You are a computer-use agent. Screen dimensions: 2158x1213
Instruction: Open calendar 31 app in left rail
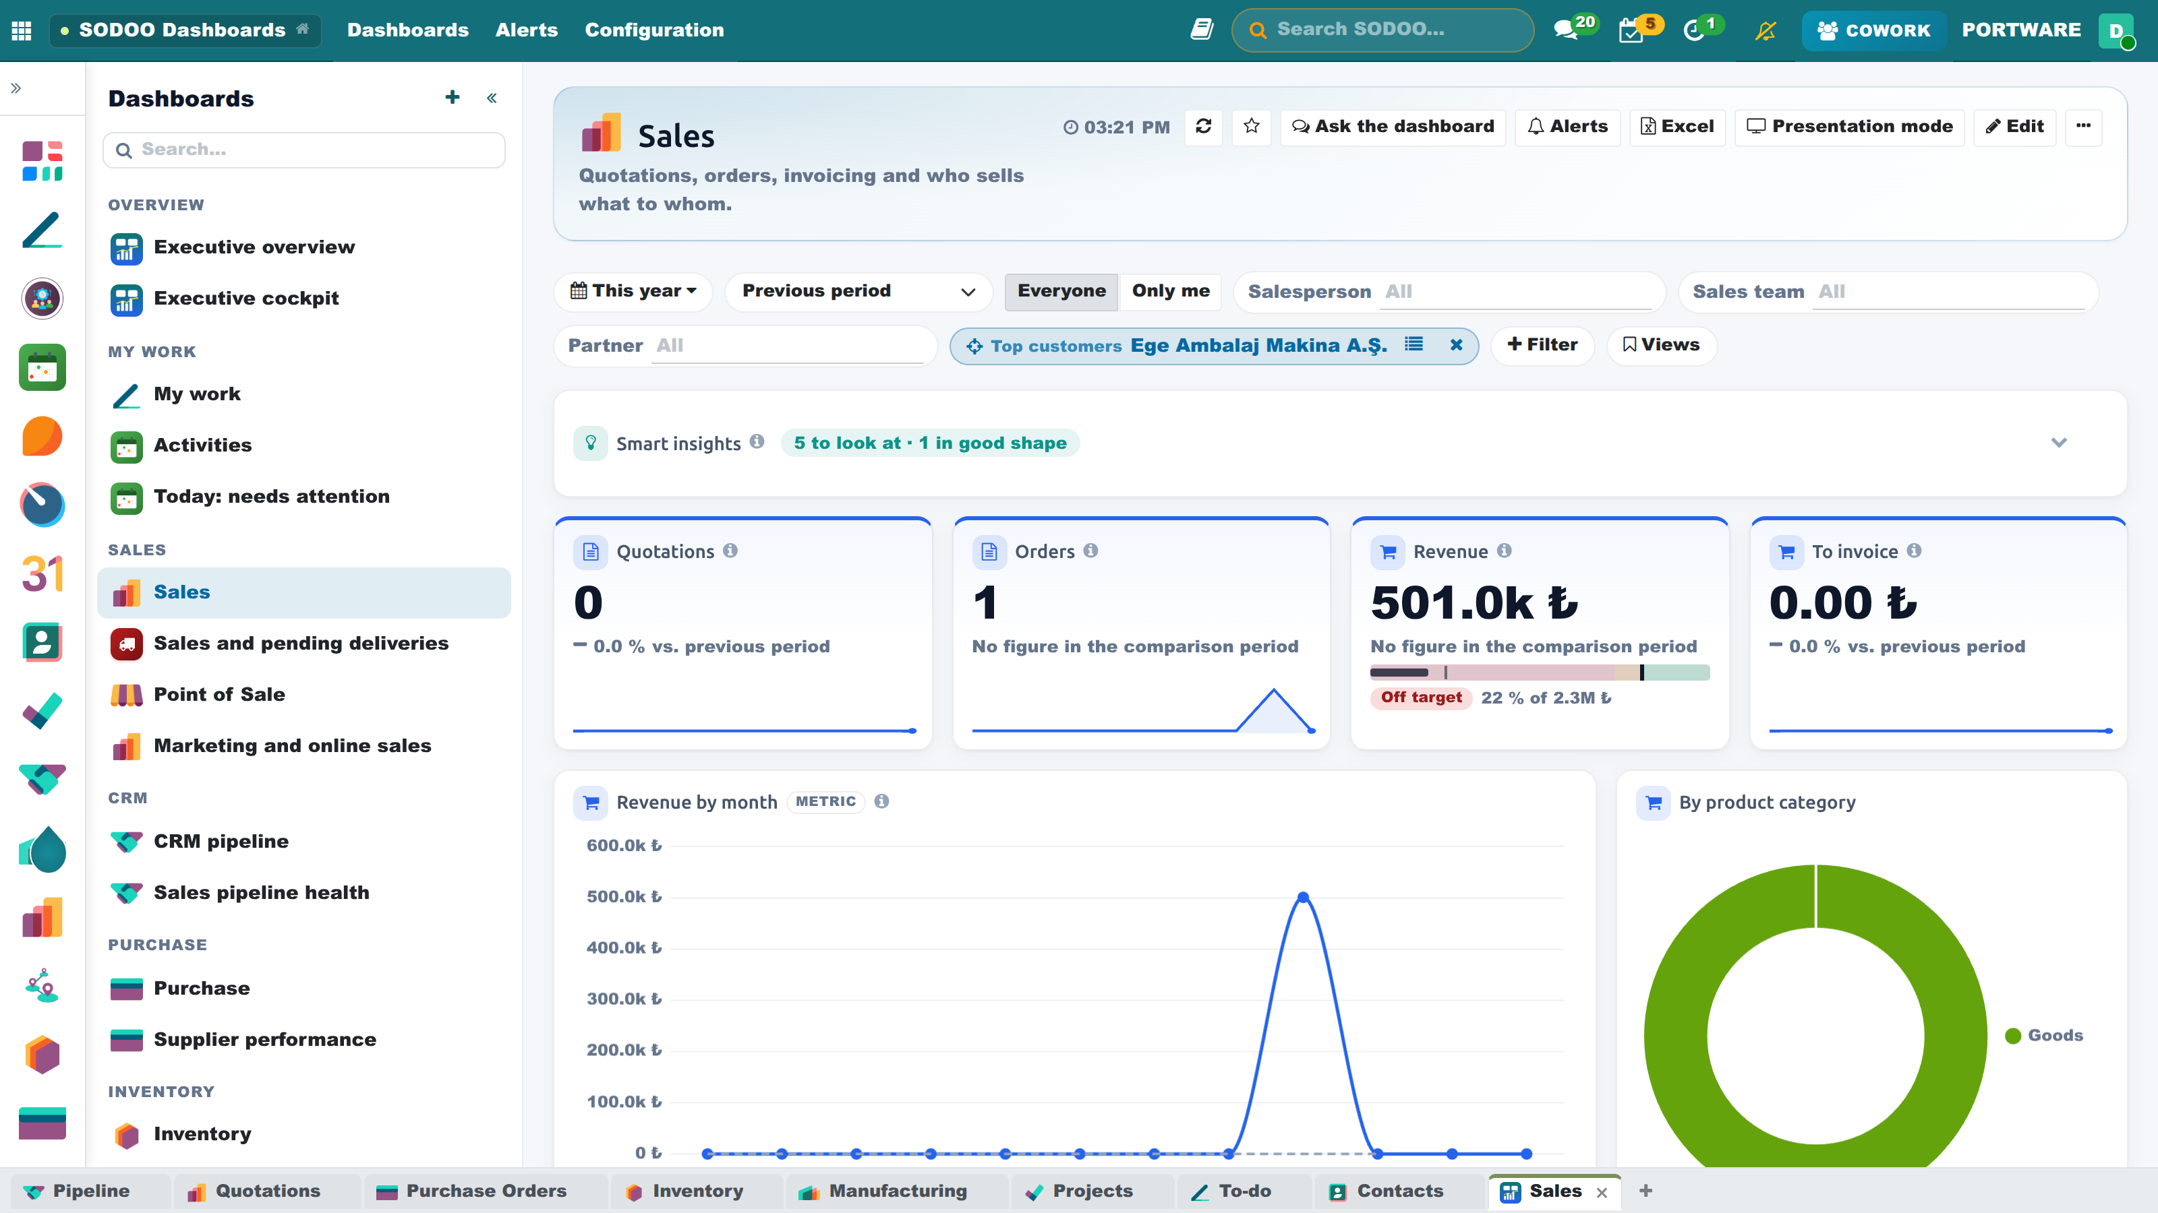point(42,574)
